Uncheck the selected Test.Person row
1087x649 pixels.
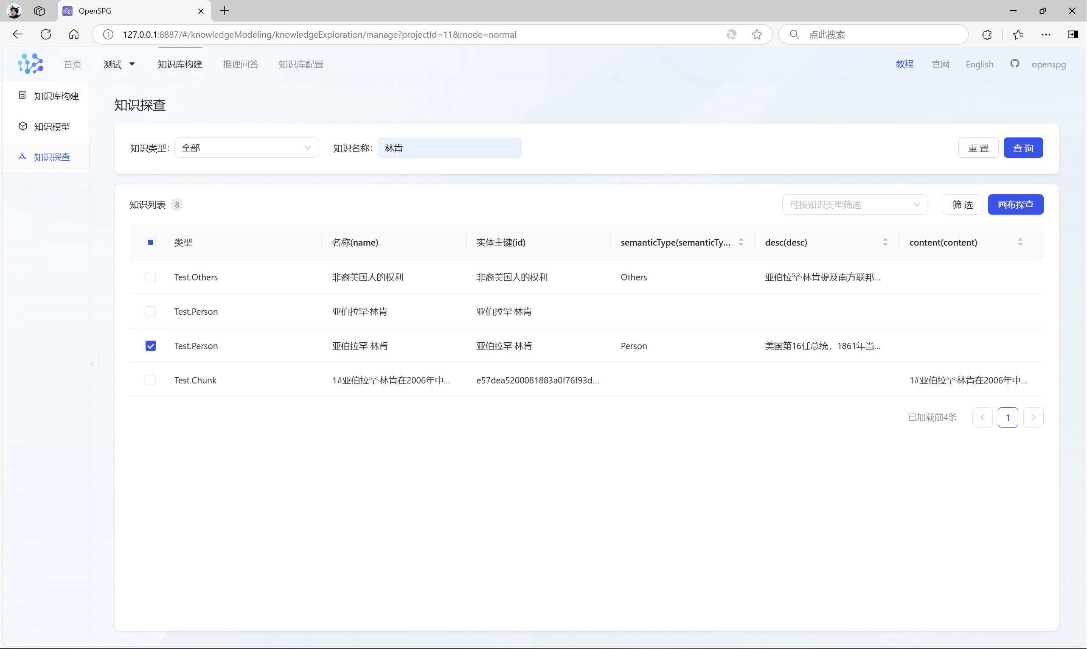pos(151,346)
